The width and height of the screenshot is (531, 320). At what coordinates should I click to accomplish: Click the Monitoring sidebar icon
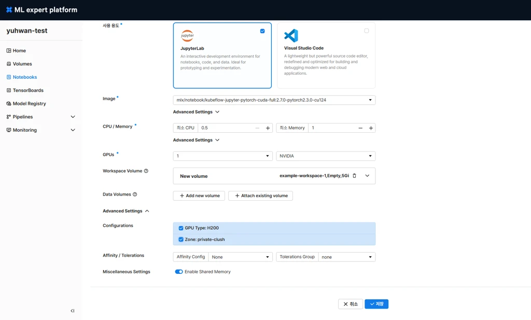(x=9, y=130)
